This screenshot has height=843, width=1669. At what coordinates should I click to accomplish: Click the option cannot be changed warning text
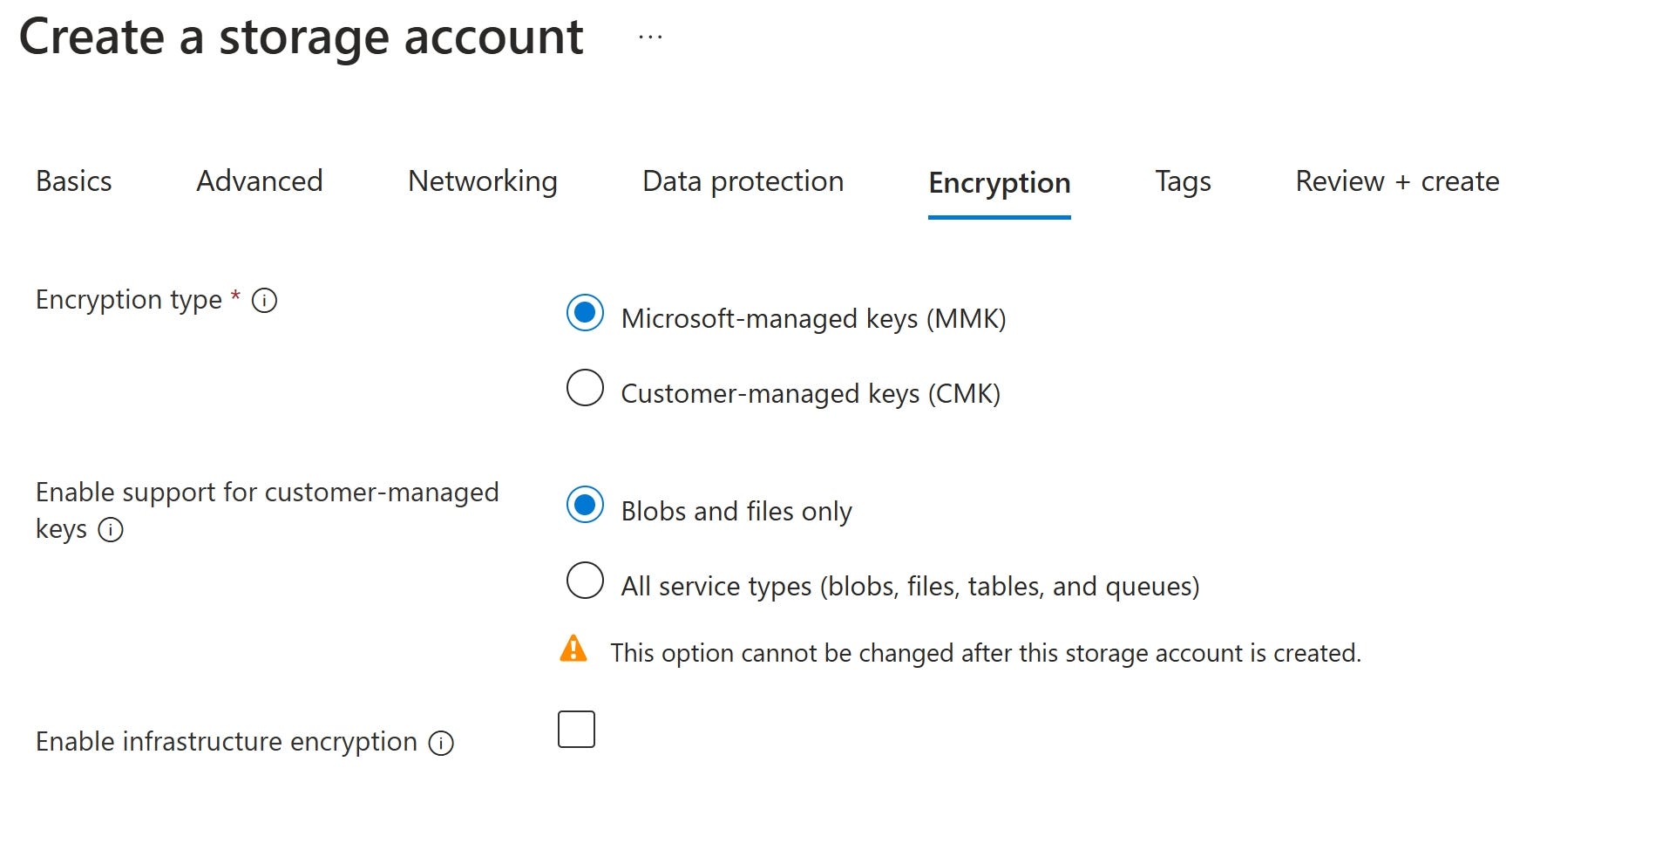[986, 653]
